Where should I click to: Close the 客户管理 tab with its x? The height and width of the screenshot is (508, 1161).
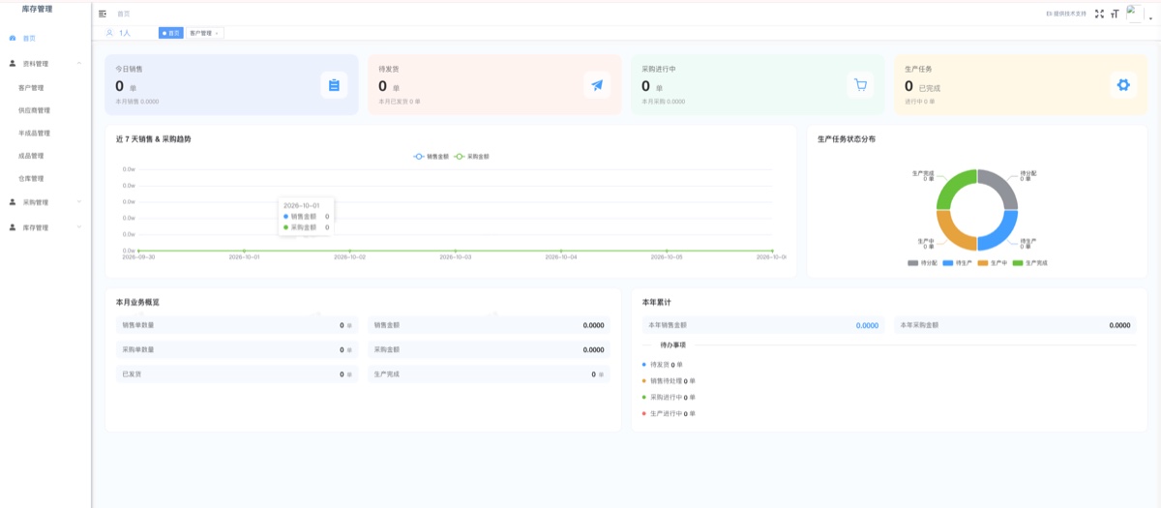[218, 33]
